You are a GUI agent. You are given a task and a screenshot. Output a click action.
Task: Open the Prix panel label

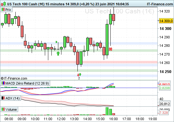click(x=6, y=10)
